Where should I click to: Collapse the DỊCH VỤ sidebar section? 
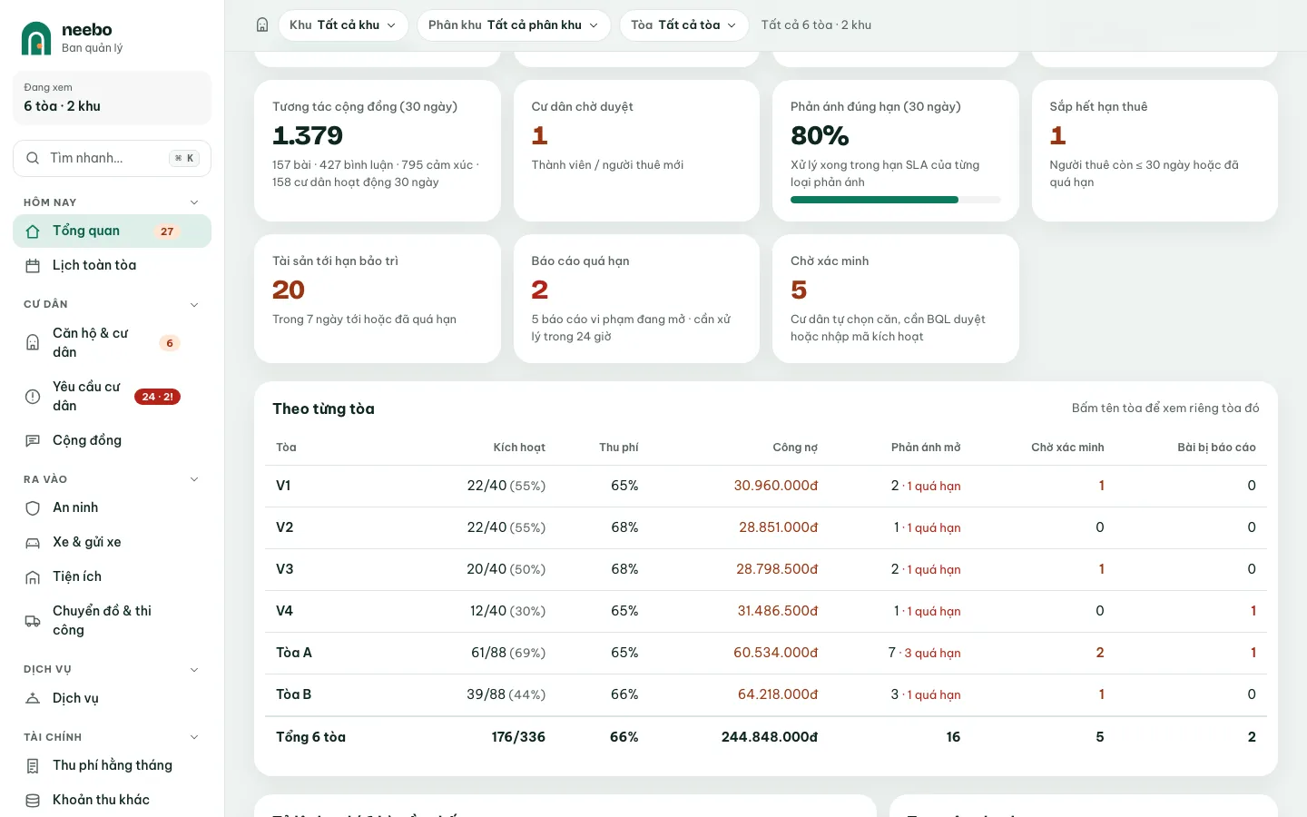[x=194, y=670]
